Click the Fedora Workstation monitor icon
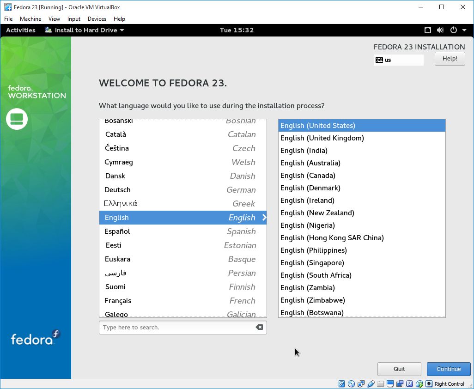The width and height of the screenshot is (474, 389). [x=17, y=119]
